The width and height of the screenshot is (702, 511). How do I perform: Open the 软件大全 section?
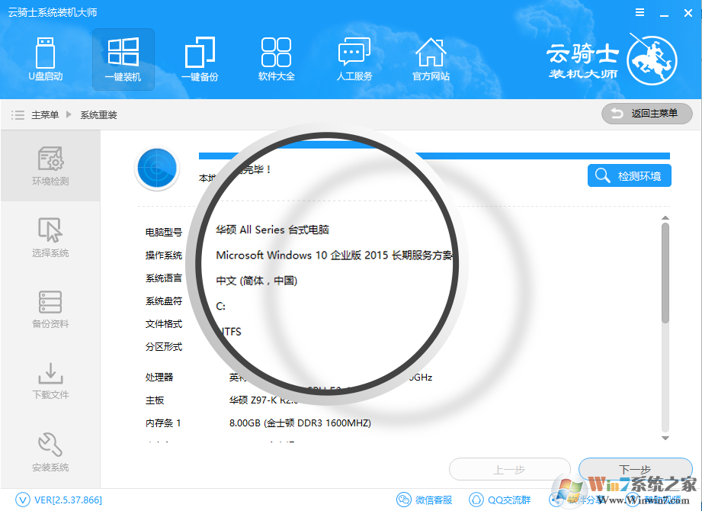click(276, 59)
